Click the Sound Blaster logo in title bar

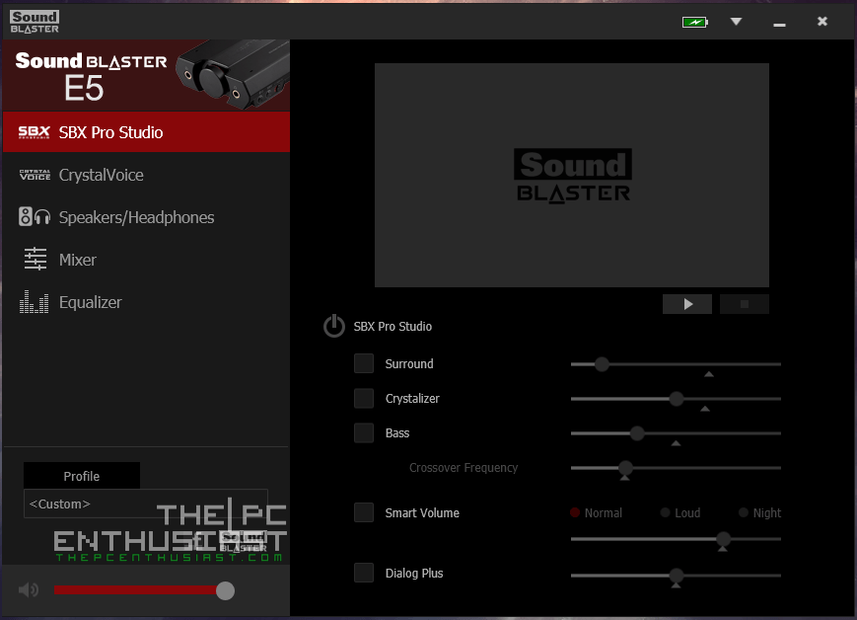point(35,22)
